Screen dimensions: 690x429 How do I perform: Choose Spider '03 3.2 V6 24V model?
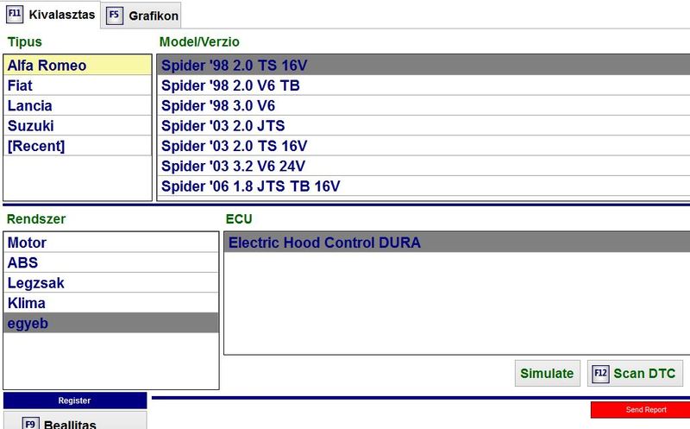[x=423, y=166]
